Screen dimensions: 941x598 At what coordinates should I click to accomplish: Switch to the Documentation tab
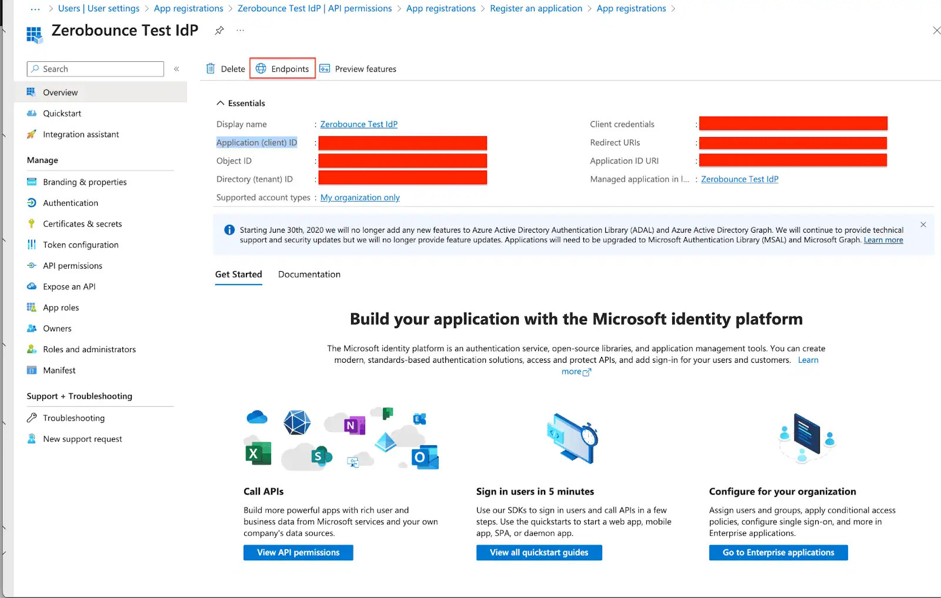point(309,274)
